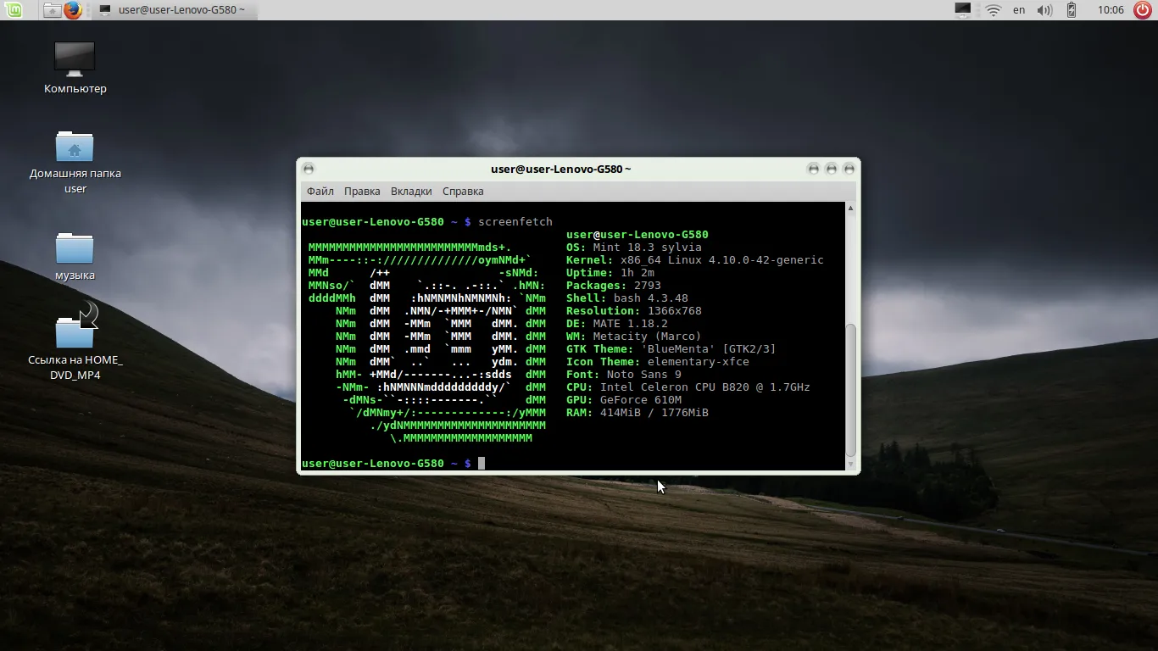Open the 10:06 clock applet
Screen dimensions: 1158x651
tap(1110, 10)
